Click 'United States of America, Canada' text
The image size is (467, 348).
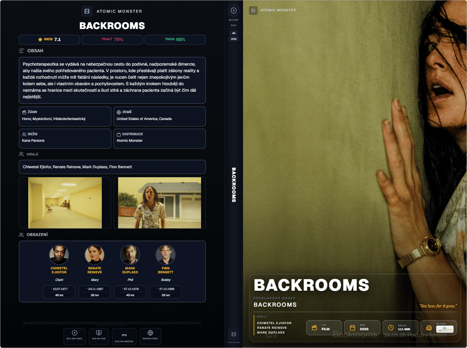(144, 119)
